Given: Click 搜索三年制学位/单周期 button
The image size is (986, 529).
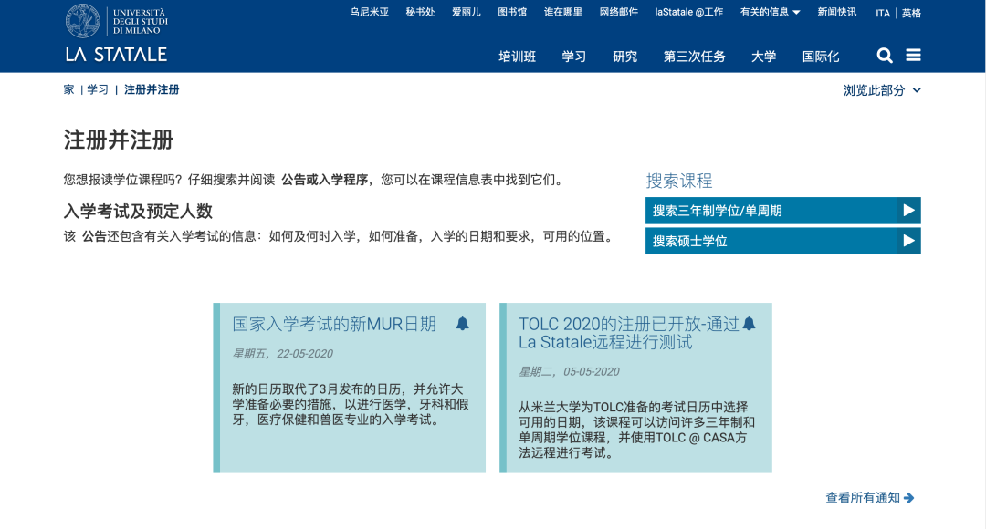Looking at the screenshot, I should [783, 211].
